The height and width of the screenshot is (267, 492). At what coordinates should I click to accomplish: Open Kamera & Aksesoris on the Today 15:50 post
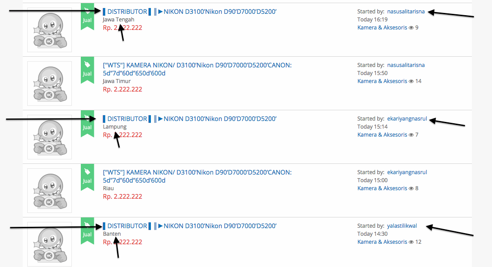pos(382,81)
